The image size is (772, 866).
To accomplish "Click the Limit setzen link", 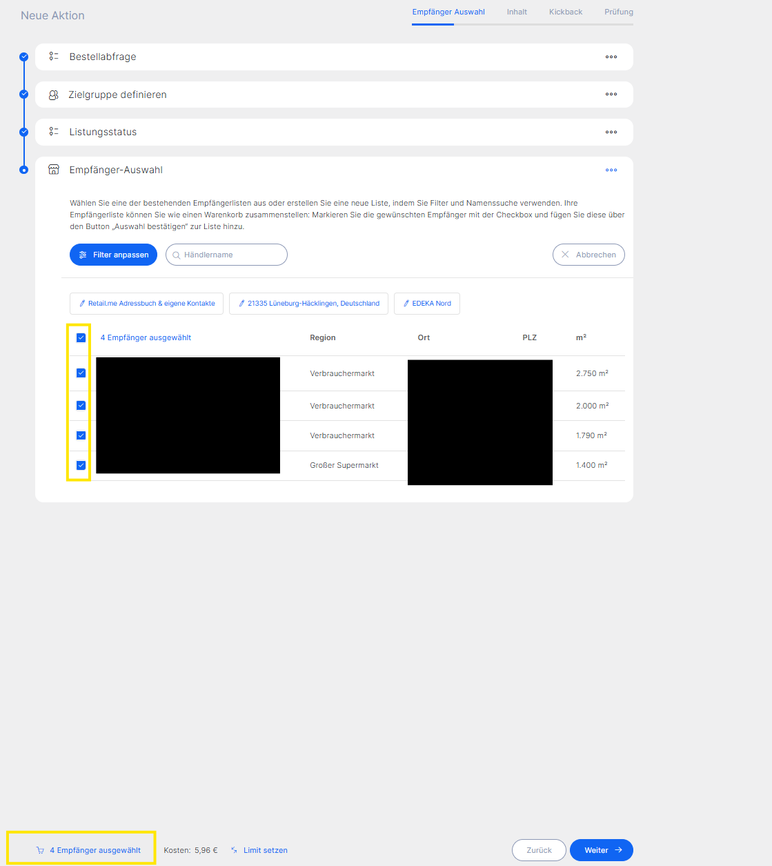I will pos(266,850).
